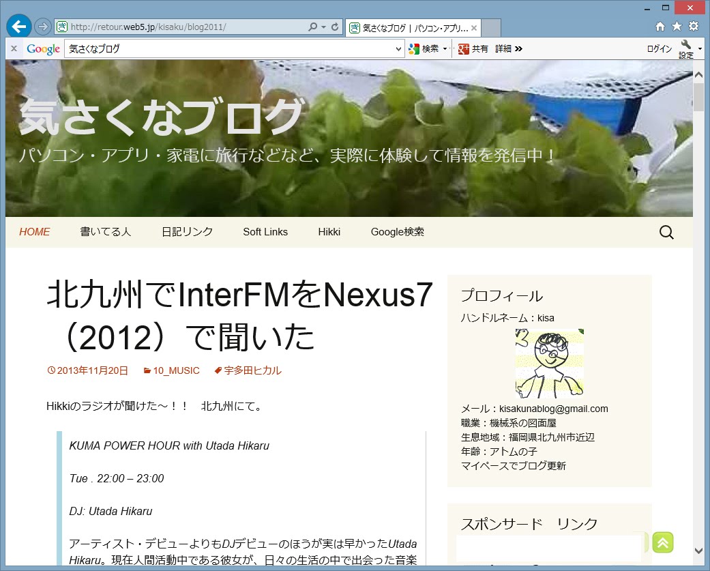Expand the 検索 button dropdown arrow
The width and height of the screenshot is (710, 571).
point(445,49)
